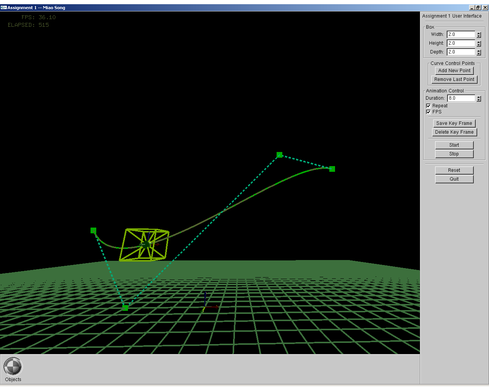Start the animation playback
This screenshot has height=391, width=489.
tap(454, 145)
